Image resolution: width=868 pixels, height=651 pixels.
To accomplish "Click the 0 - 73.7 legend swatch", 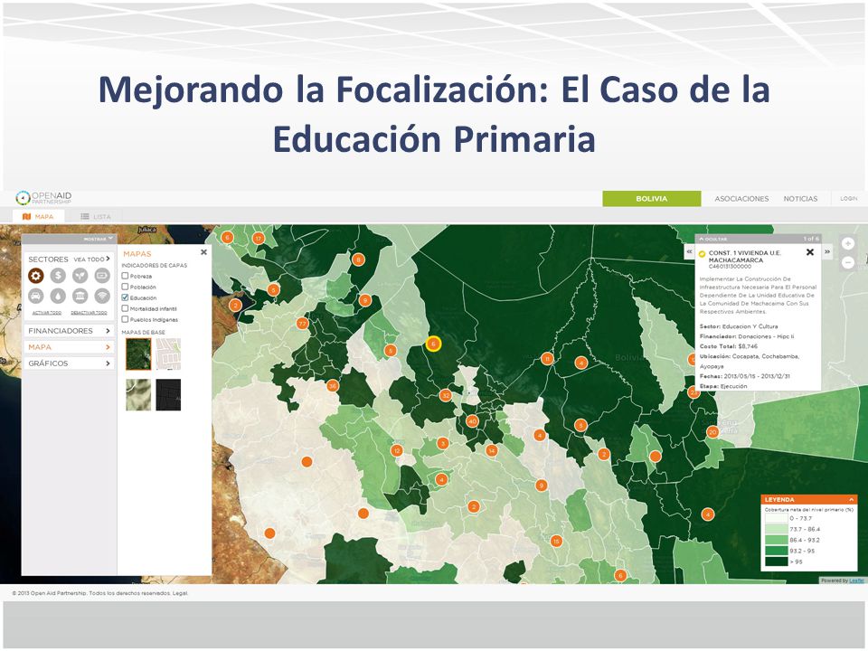I will point(776,519).
